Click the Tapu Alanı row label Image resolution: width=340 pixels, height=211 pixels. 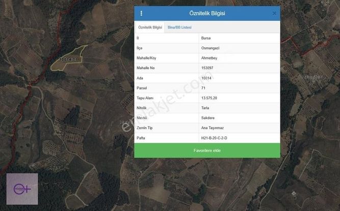(x=145, y=98)
